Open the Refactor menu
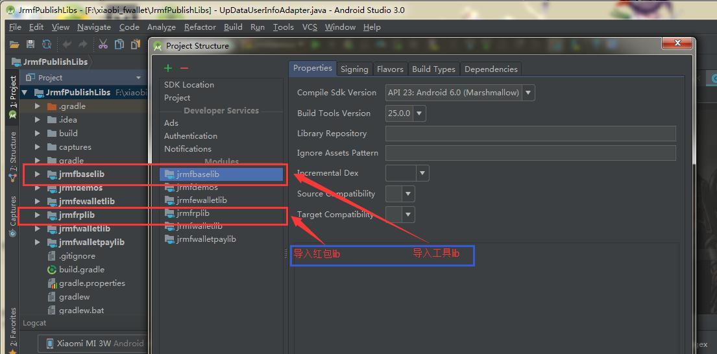Screen dimensions: 717x354 pyautogui.click(x=200, y=27)
